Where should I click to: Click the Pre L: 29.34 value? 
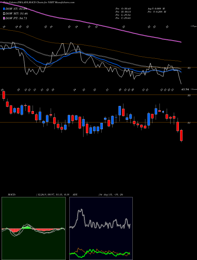point(123,15)
